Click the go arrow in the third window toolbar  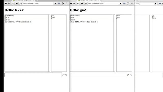156,4
